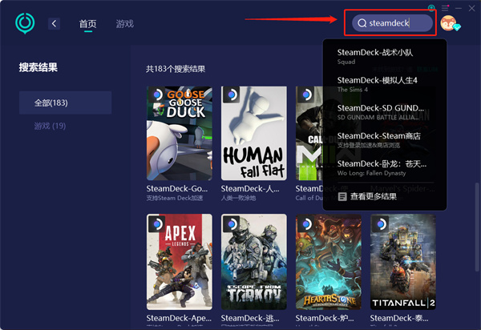Click the small green account icon above the search box
The height and width of the screenshot is (330, 481).
click(x=431, y=8)
